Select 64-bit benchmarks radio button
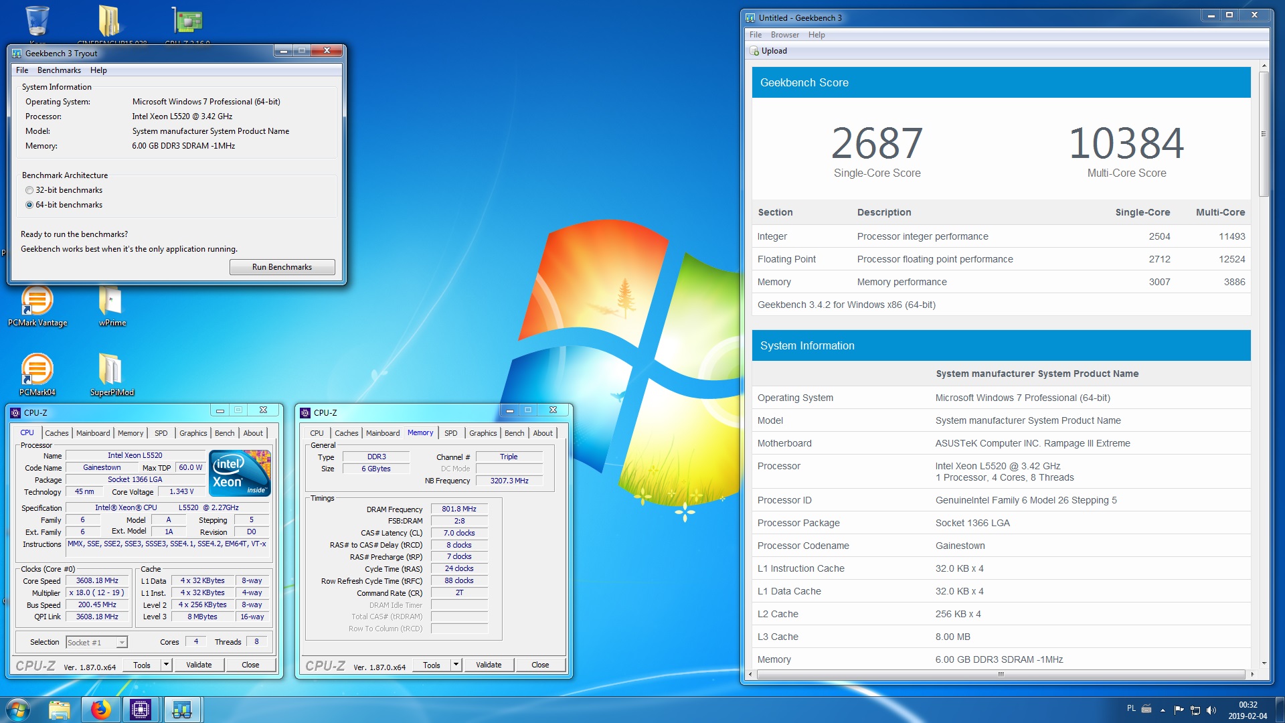Viewport: 1285px width, 723px height. pyautogui.click(x=29, y=206)
